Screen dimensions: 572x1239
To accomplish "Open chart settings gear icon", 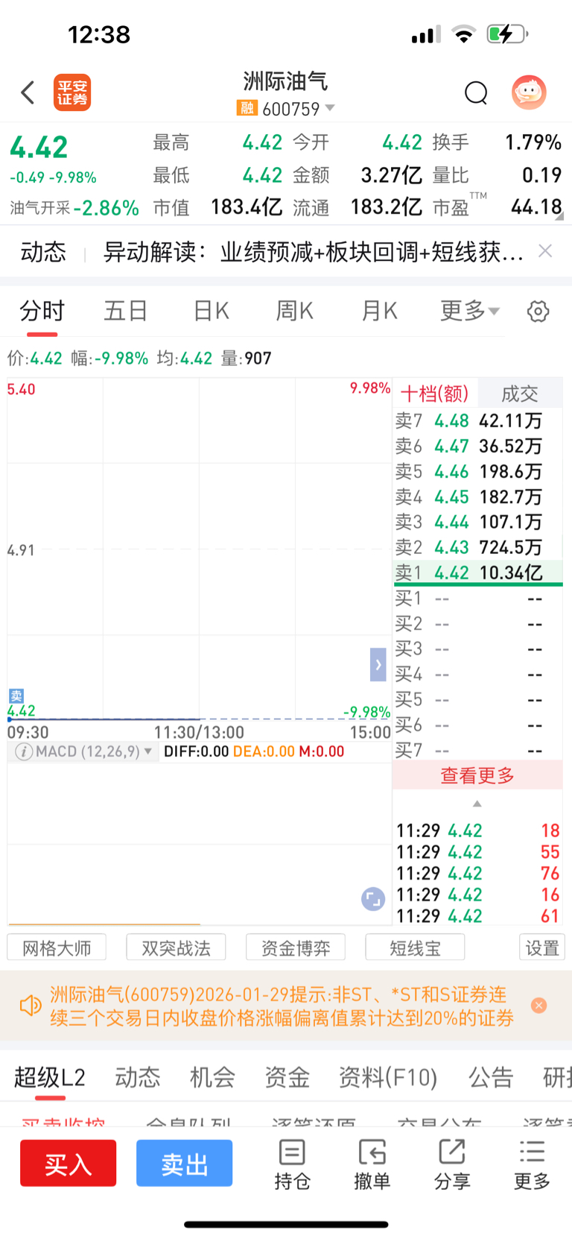I will (x=538, y=311).
